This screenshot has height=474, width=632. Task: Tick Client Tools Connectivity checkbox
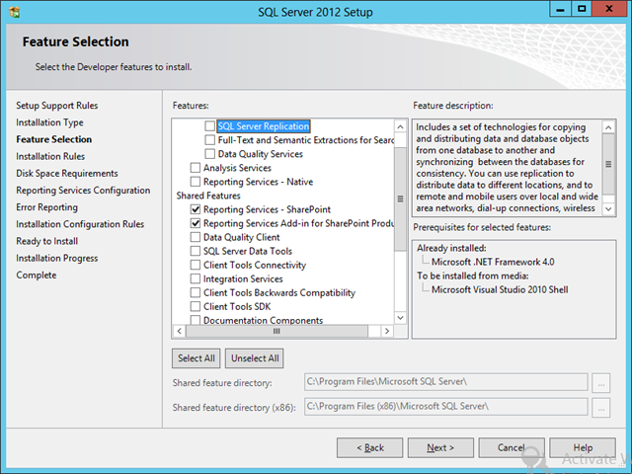coord(196,265)
